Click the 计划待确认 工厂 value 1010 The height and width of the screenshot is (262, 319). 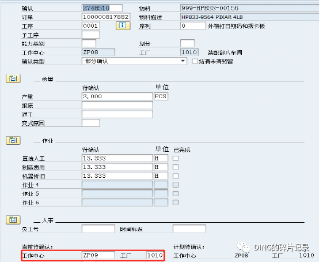click(x=306, y=256)
